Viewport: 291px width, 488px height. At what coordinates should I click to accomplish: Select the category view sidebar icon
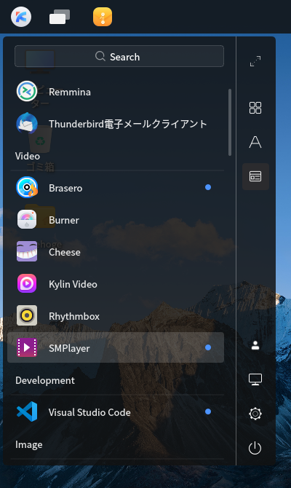(255, 176)
